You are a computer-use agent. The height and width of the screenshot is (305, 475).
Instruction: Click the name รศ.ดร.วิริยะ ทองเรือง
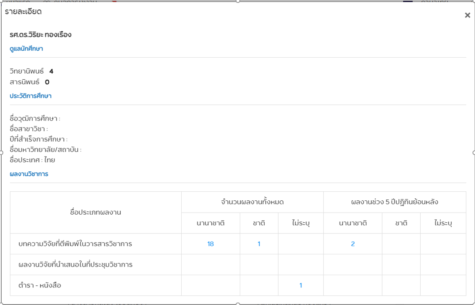click(41, 35)
